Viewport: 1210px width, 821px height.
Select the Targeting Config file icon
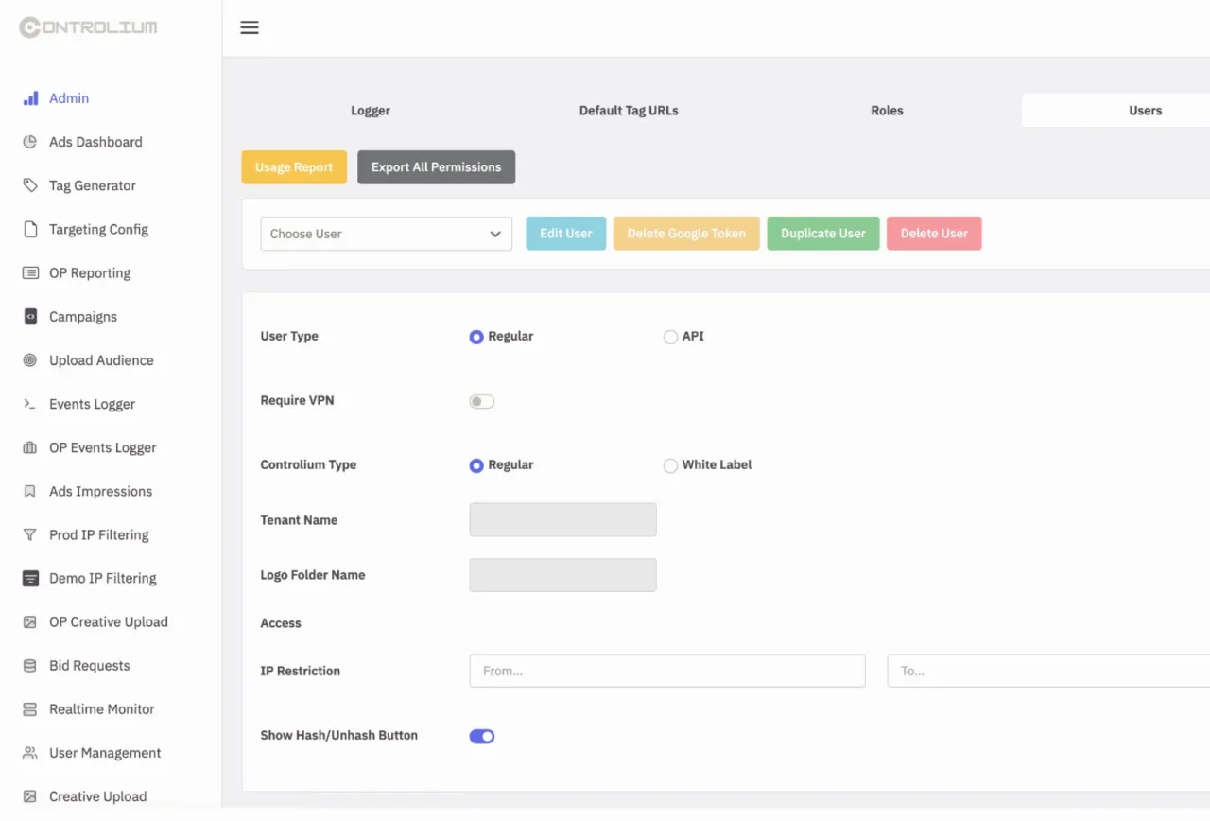pos(30,229)
